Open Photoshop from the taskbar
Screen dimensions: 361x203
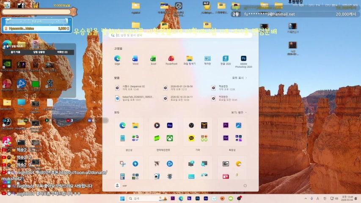(x=197, y=198)
